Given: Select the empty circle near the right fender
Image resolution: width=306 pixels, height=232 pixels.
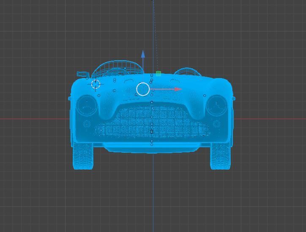Looking at the screenshot, I should [x=205, y=95].
